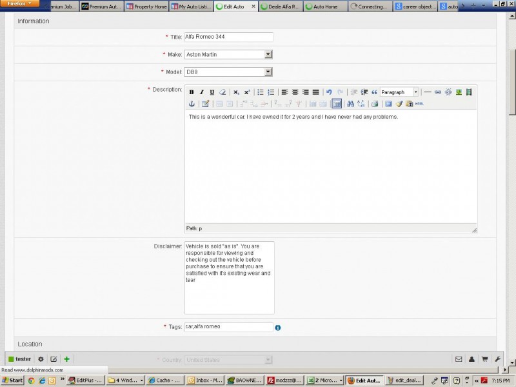
Task: Open the shopping cart icon in member toolbar
Action: tap(485, 359)
